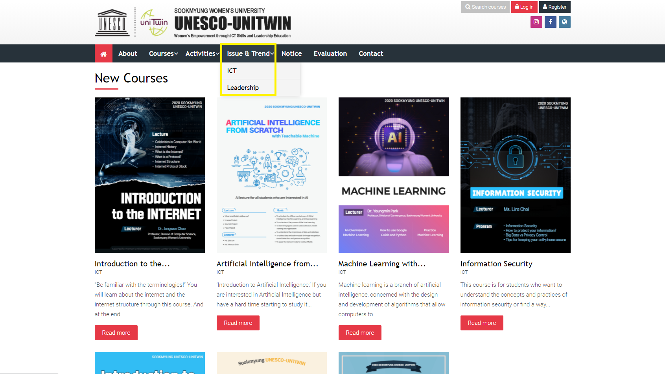Open the Search courses box
This screenshot has width=665, height=374.
pos(485,7)
